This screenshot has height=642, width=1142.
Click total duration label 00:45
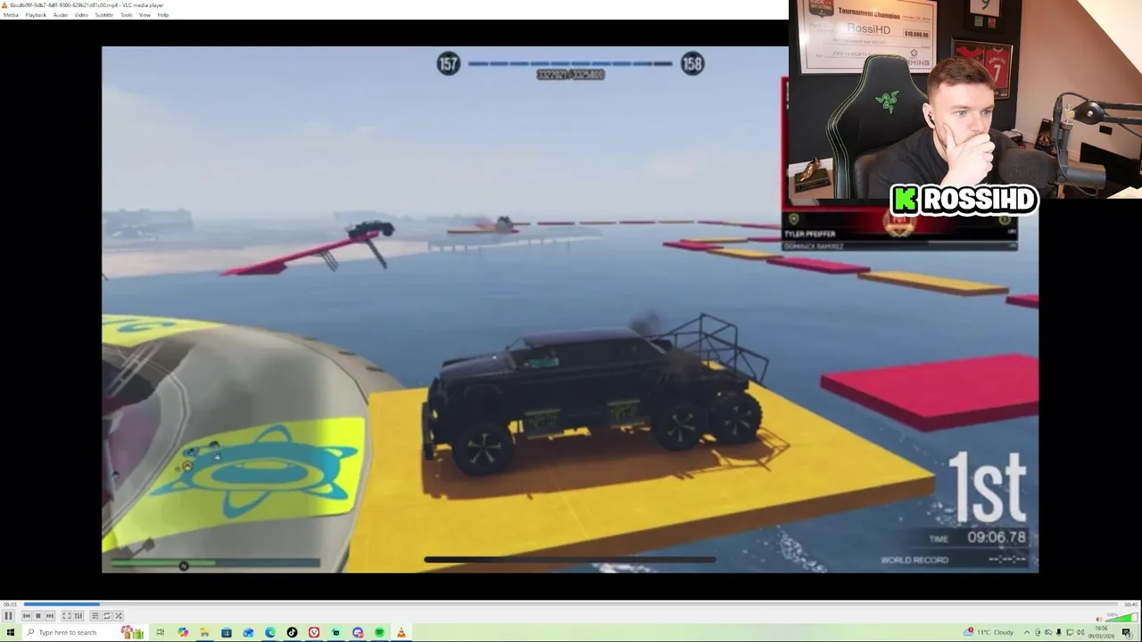coord(1130,605)
